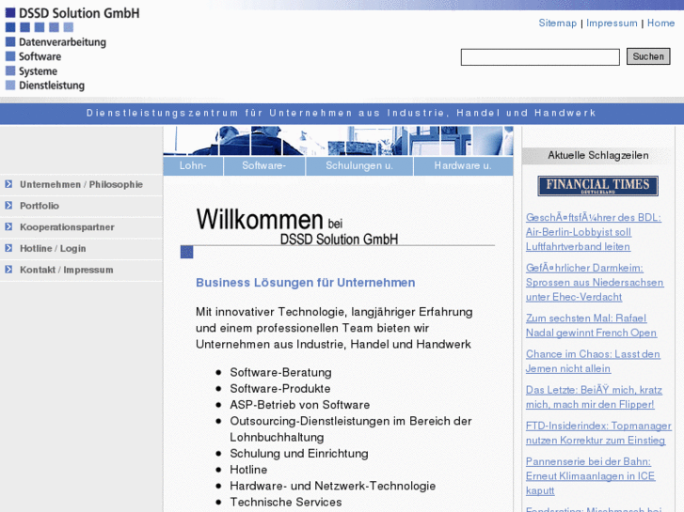
Task: Click the header photo collage banner
Action: point(338,141)
